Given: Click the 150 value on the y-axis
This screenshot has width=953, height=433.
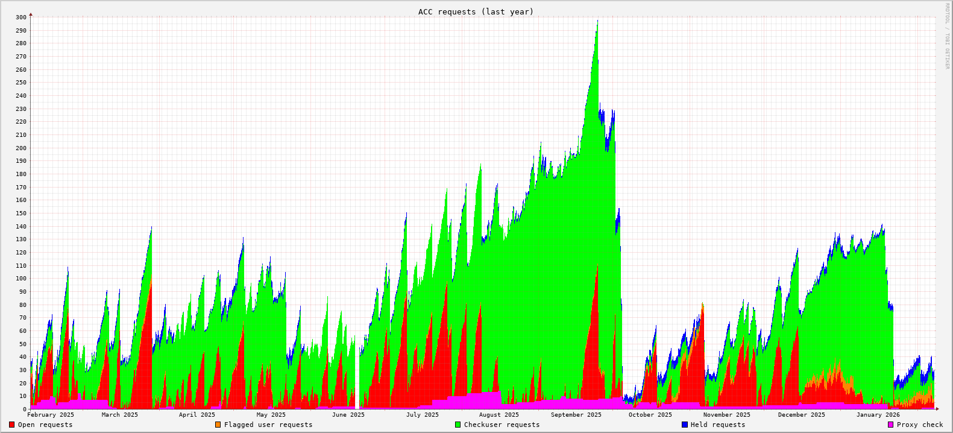Looking at the screenshot, I should pyautogui.click(x=21, y=213).
